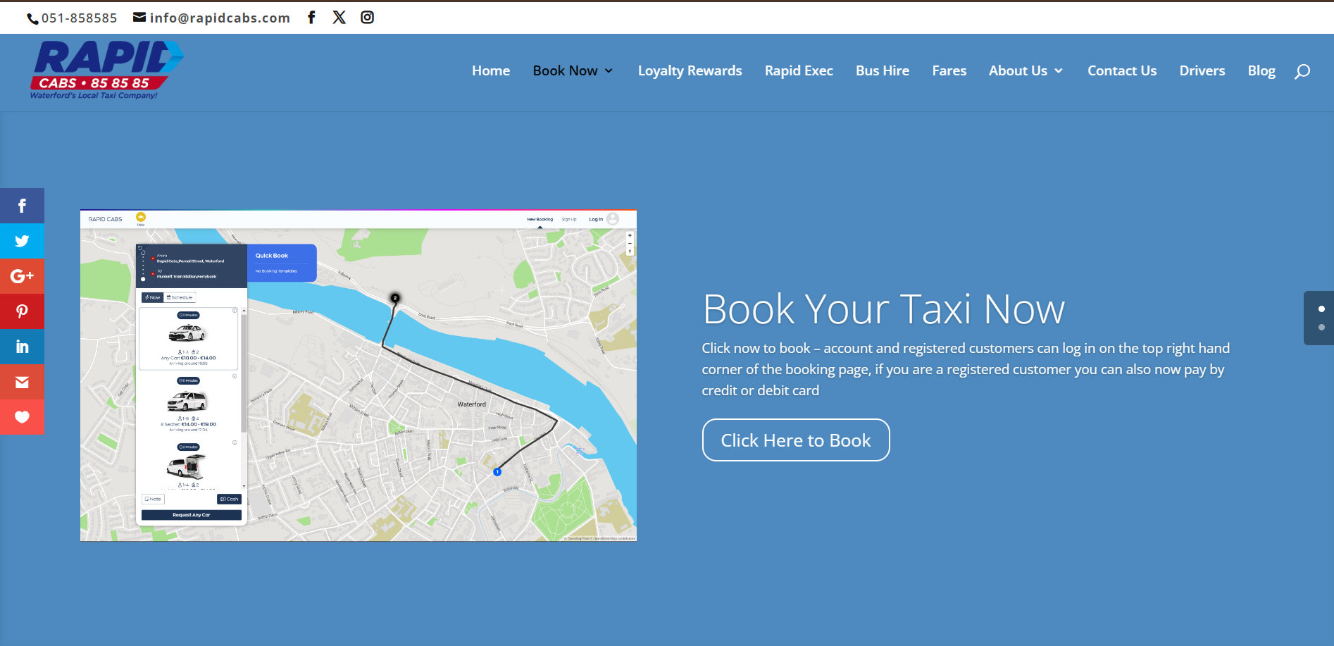1334x646 pixels.
Task: Open the Loyalty Rewards menu item
Action: 690,71
